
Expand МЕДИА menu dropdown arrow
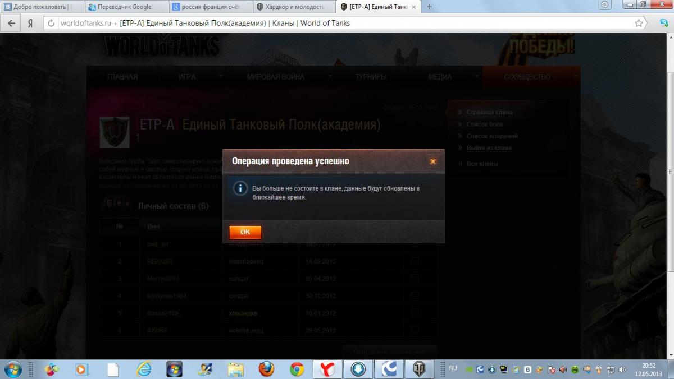(477, 75)
